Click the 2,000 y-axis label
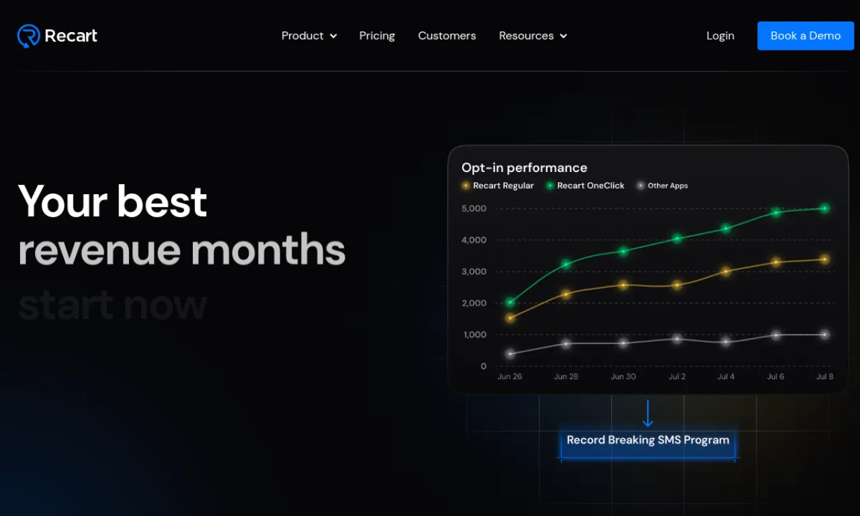Image resolution: width=860 pixels, height=516 pixels. [474, 303]
